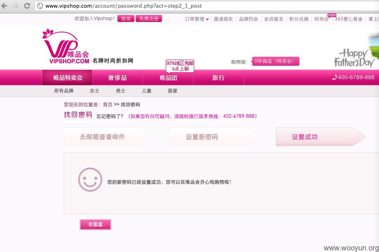
Task: Open the 所有品牌 submenu item
Action: click(x=64, y=91)
